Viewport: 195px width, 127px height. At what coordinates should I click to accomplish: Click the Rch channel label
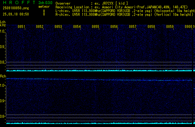point(3,76)
